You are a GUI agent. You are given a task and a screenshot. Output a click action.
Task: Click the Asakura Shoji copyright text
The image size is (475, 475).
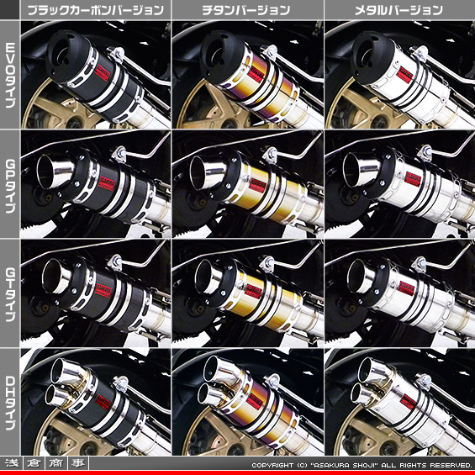click(x=362, y=465)
